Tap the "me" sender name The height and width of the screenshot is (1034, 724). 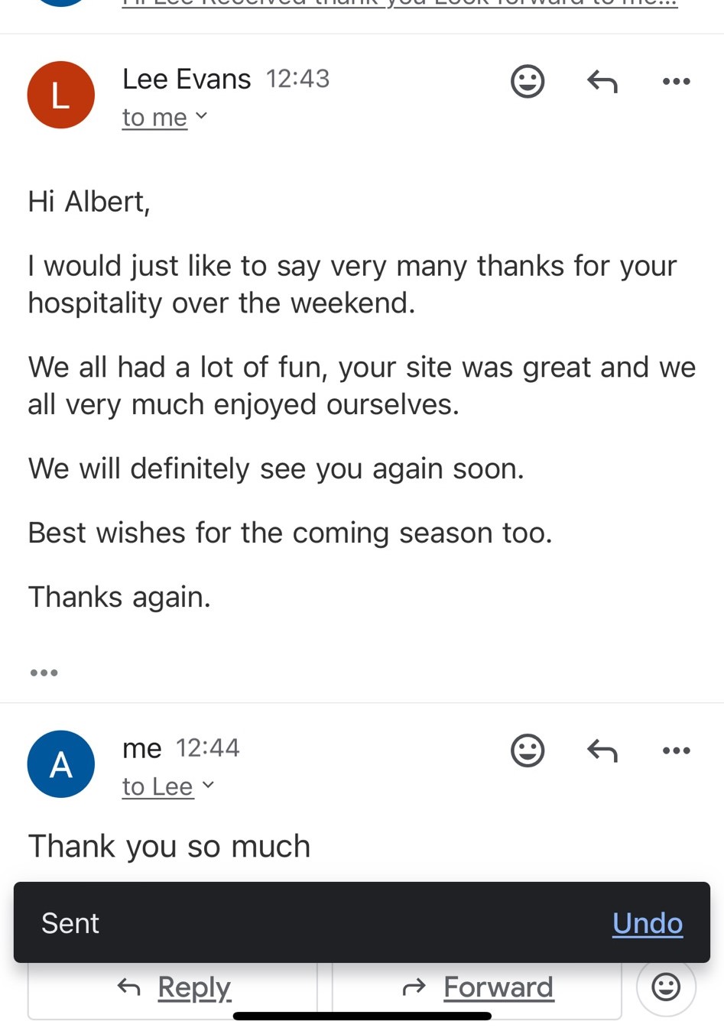point(142,748)
